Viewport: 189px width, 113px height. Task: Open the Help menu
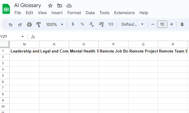pos(144,13)
